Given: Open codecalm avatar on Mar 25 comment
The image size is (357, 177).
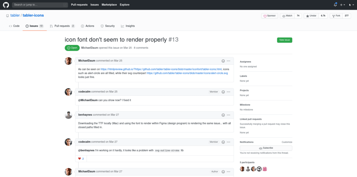Looking at the screenshot, I should coord(69,92).
